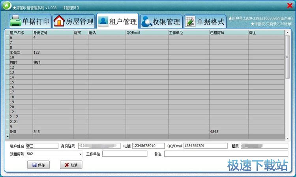This screenshot has width=296, height=177.
Task: Click the 已租房号 cell 4545
Action: pos(229,132)
